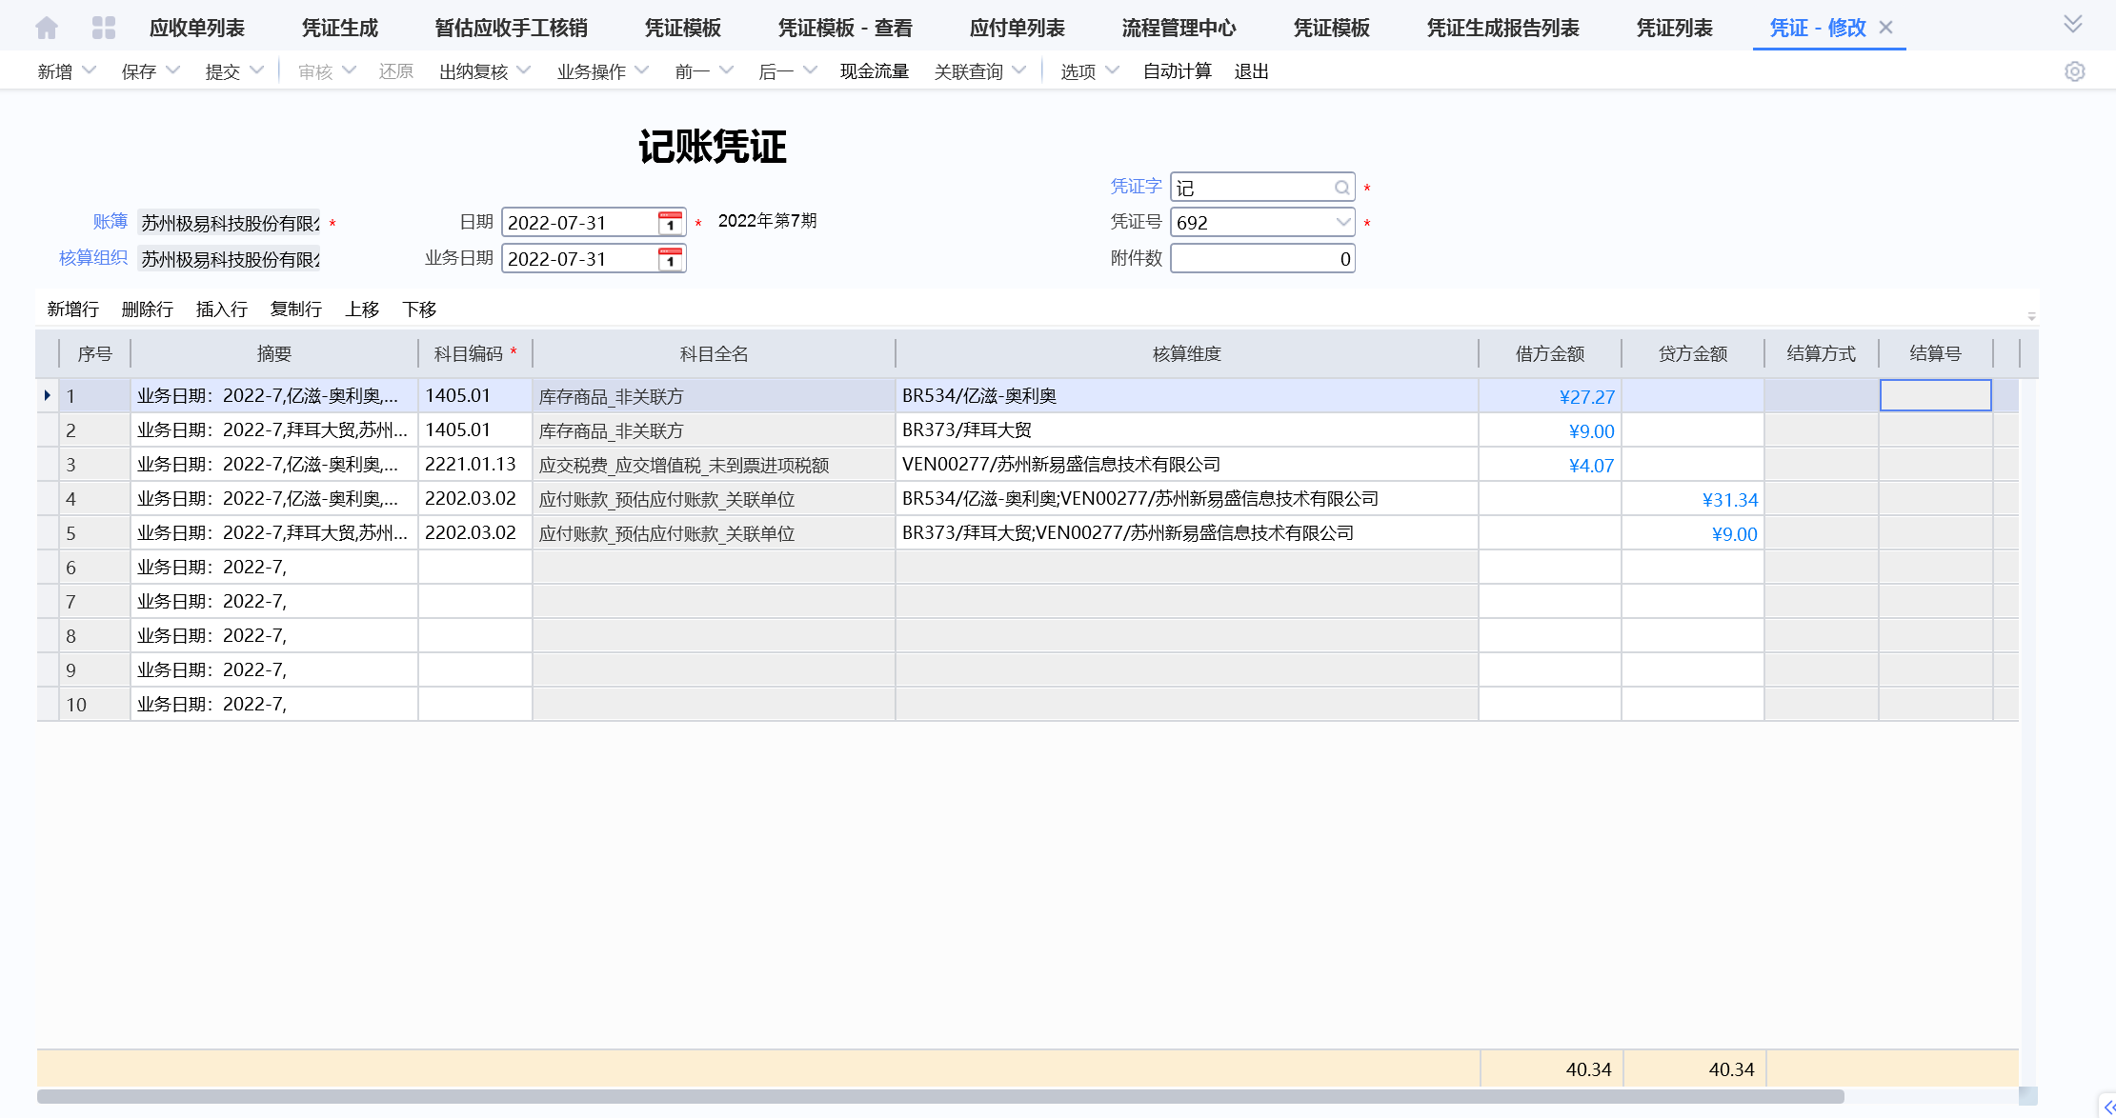Go to the home page icon
This screenshot has width=2116, height=1118.
point(46,28)
